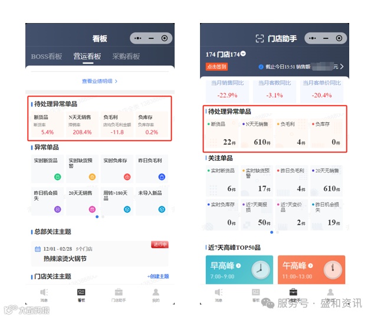Open 20天无销售 610件 tile
374x318 pixels.
[x=327, y=181]
